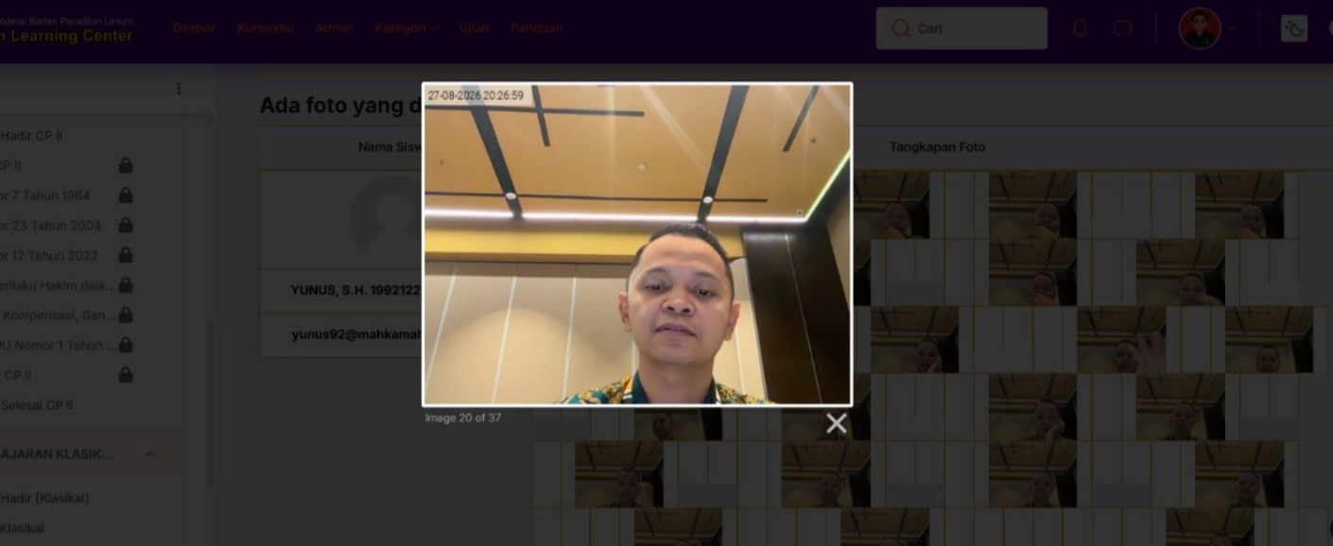This screenshot has width=1333, height=546.
Task: Open the 12 Tahun 2022 sidebar item
Action: click(49, 255)
